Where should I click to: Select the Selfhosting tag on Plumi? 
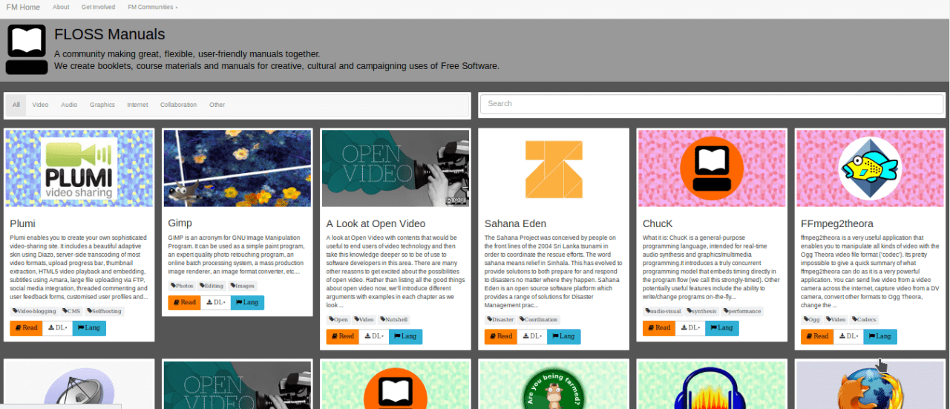point(105,311)
